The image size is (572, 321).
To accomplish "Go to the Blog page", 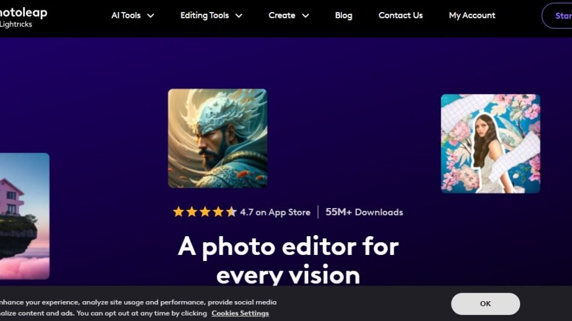I will point(344,15).
